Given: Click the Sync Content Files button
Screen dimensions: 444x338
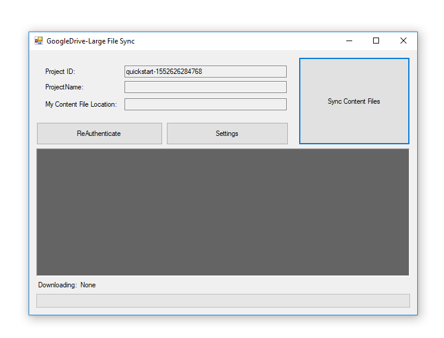Looking at the screenshot, I should 354,101.
